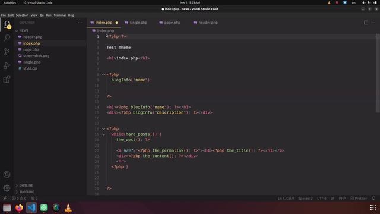Switch to the page.php tab
Screen dimensions: 380x214
[x=172, y=23]
